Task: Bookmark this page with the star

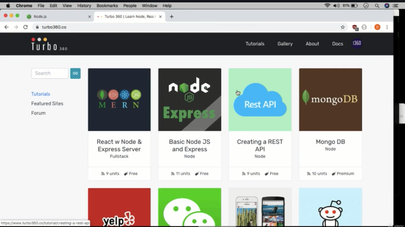Action: [x=342, y=27]
